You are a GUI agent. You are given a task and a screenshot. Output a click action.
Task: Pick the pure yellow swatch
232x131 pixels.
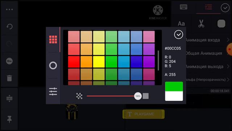[x=99, y=62]
